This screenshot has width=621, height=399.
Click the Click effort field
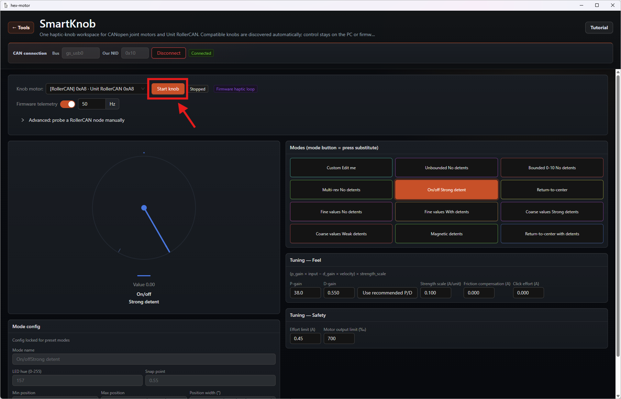coord(529,293)
